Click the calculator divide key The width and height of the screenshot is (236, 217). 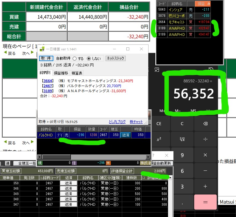pos(205,139)
